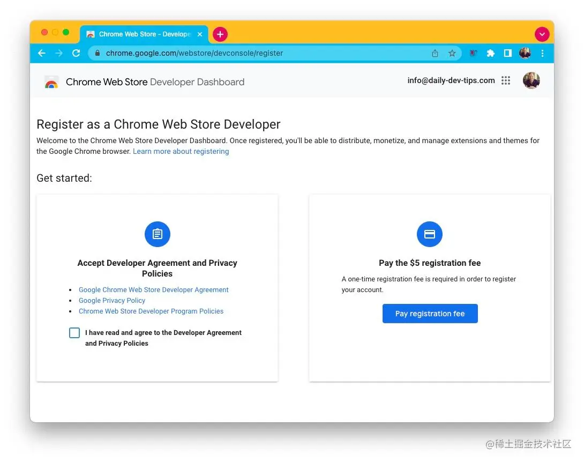The height and width of the screenshot is (462, 584).
Task: Click the Chrome Web Store Developer Dashboard title
Action: (155, 82)
